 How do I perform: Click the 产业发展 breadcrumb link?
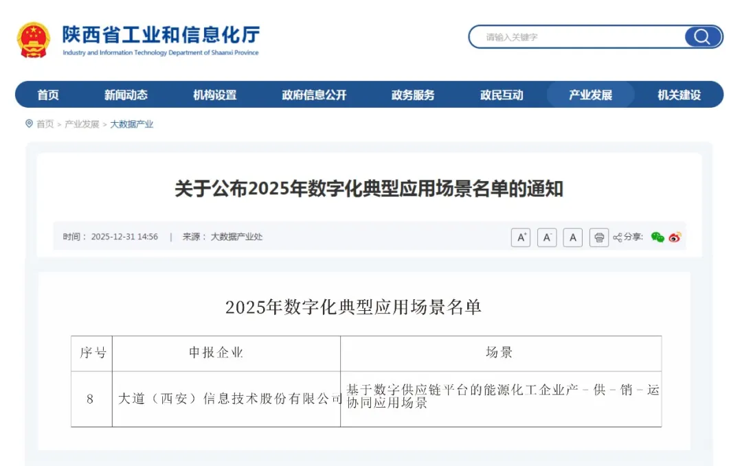[82, 124]
